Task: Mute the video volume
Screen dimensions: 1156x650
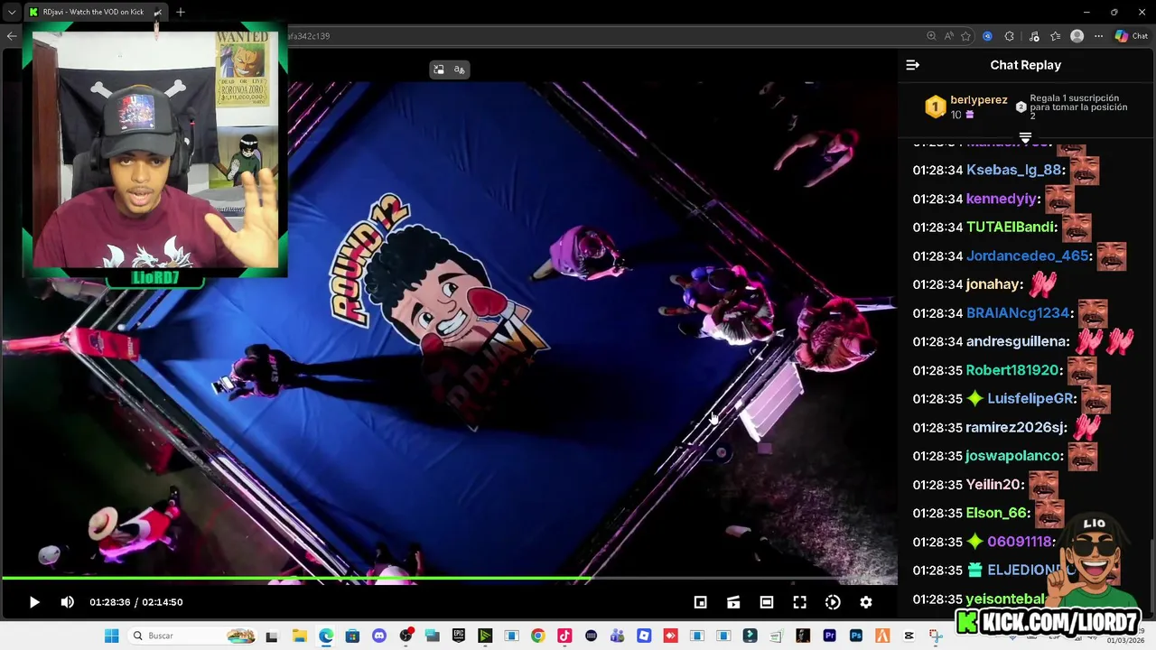Action: [x=67, y=602]
